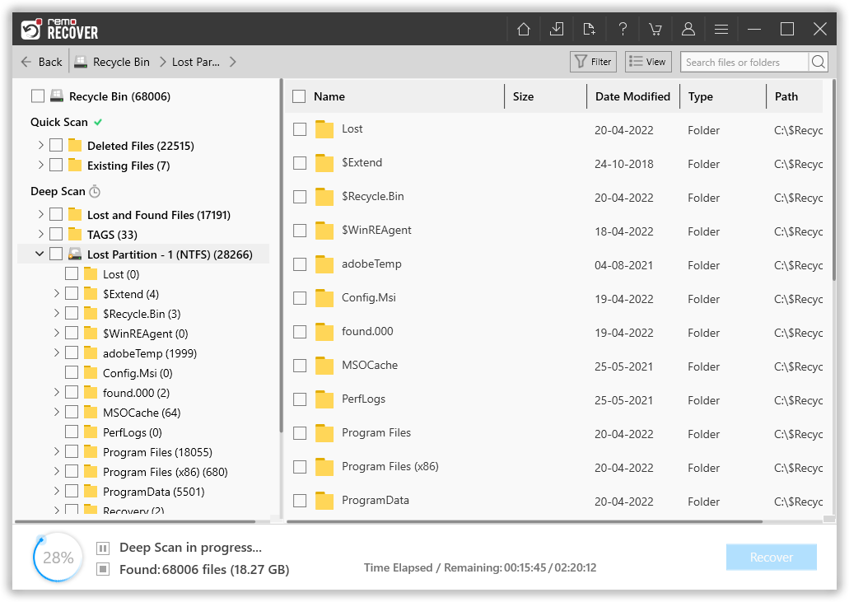The width and height of the screenshot is (849, 602).
Task: Click the file list horizontal scrollbar
Action: point(524,521)
